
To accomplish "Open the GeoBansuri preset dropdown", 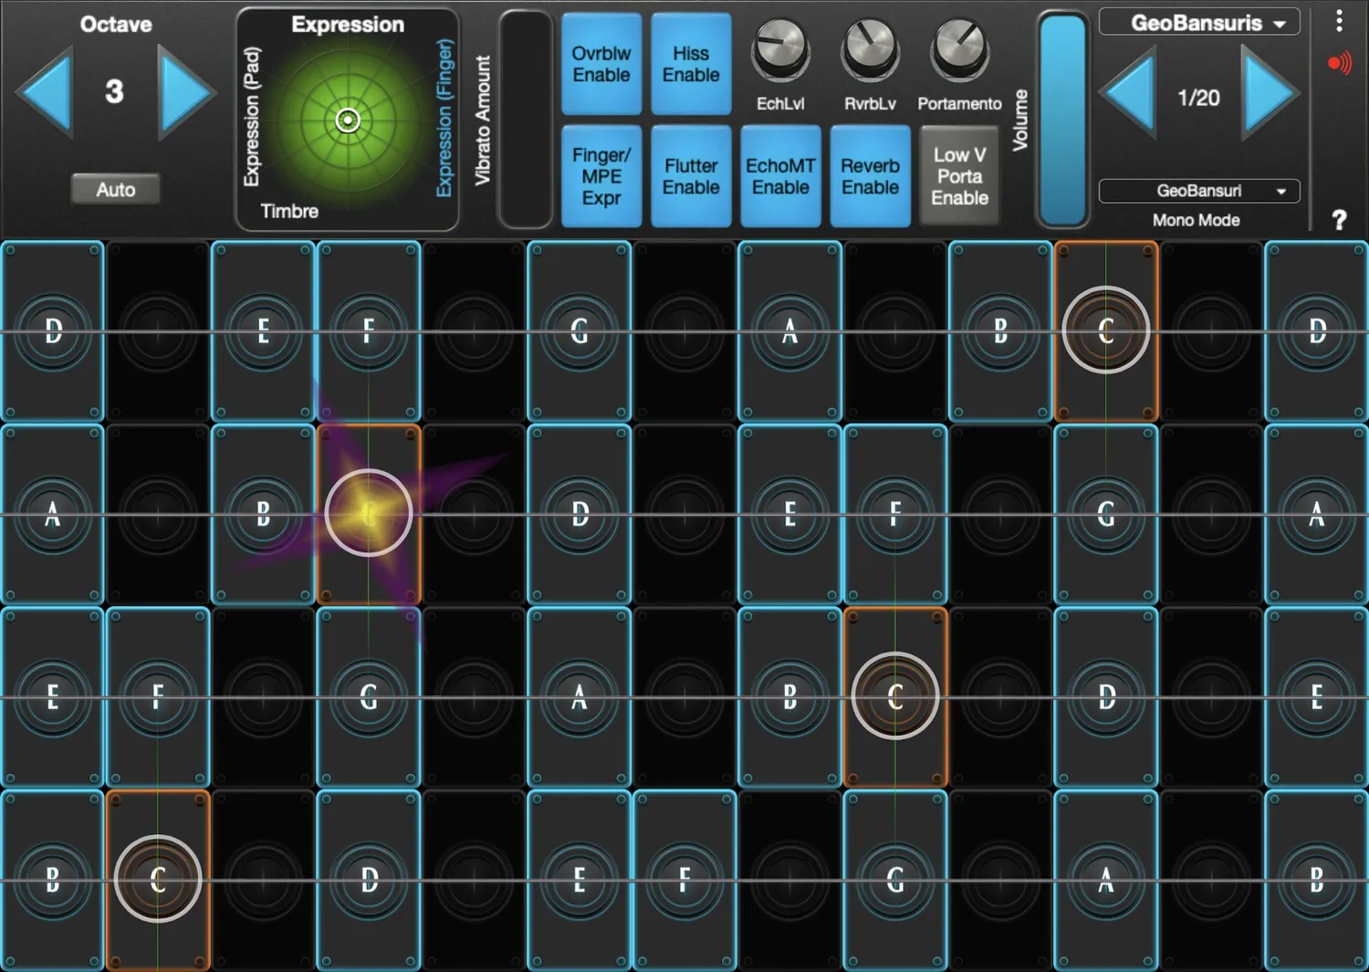I will (1199, 191).
